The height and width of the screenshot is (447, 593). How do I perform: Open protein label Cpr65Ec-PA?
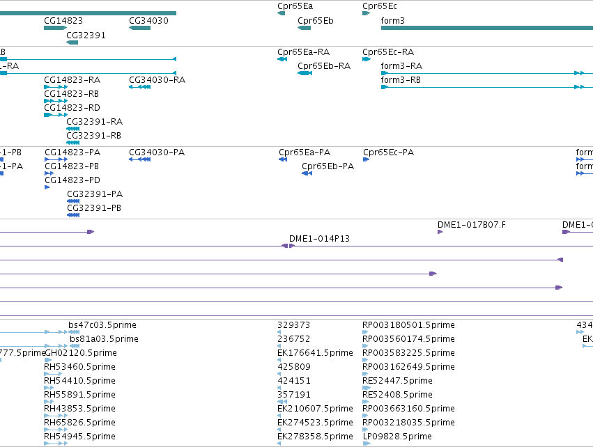tap(388, 152)
